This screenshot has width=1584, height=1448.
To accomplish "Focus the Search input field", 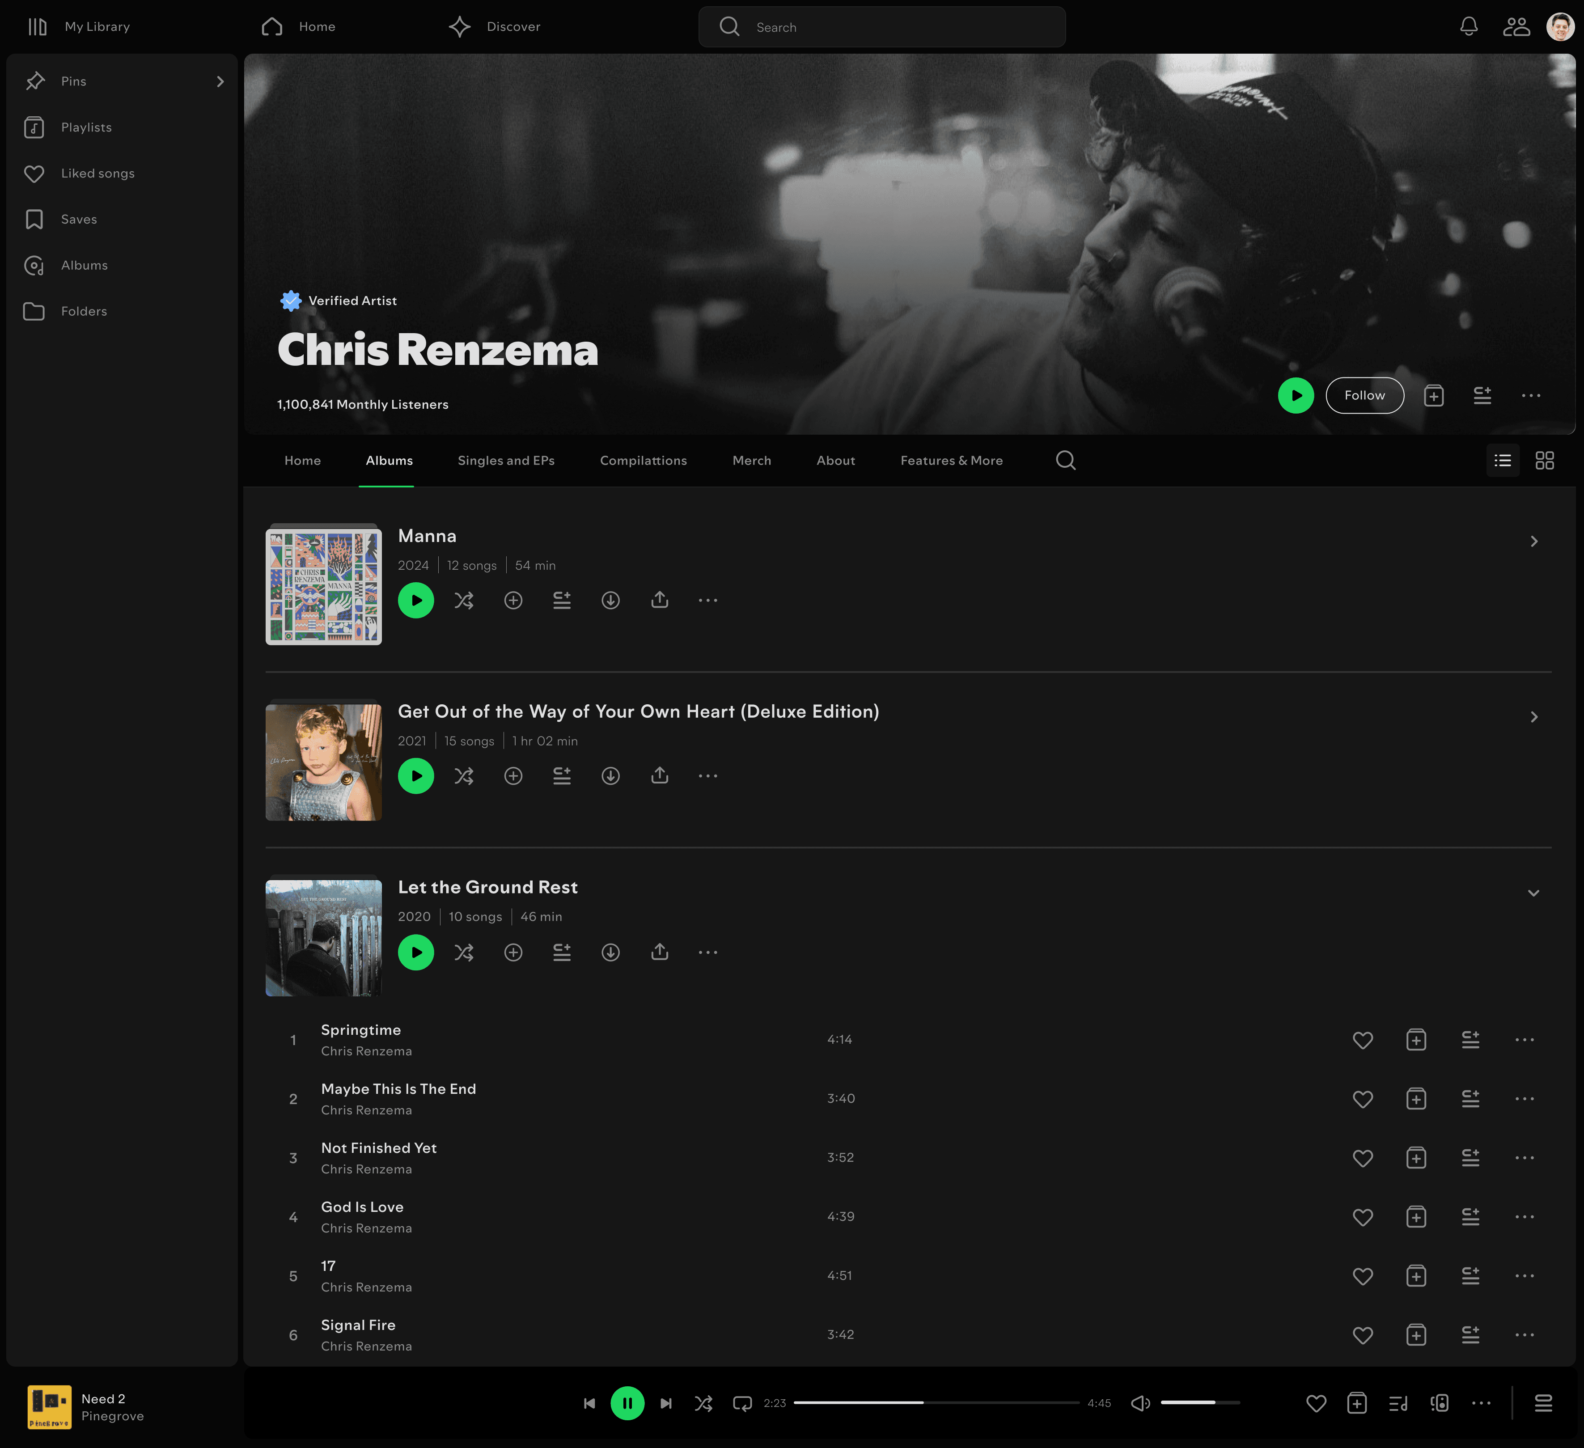I will click(x=881, y=27).
